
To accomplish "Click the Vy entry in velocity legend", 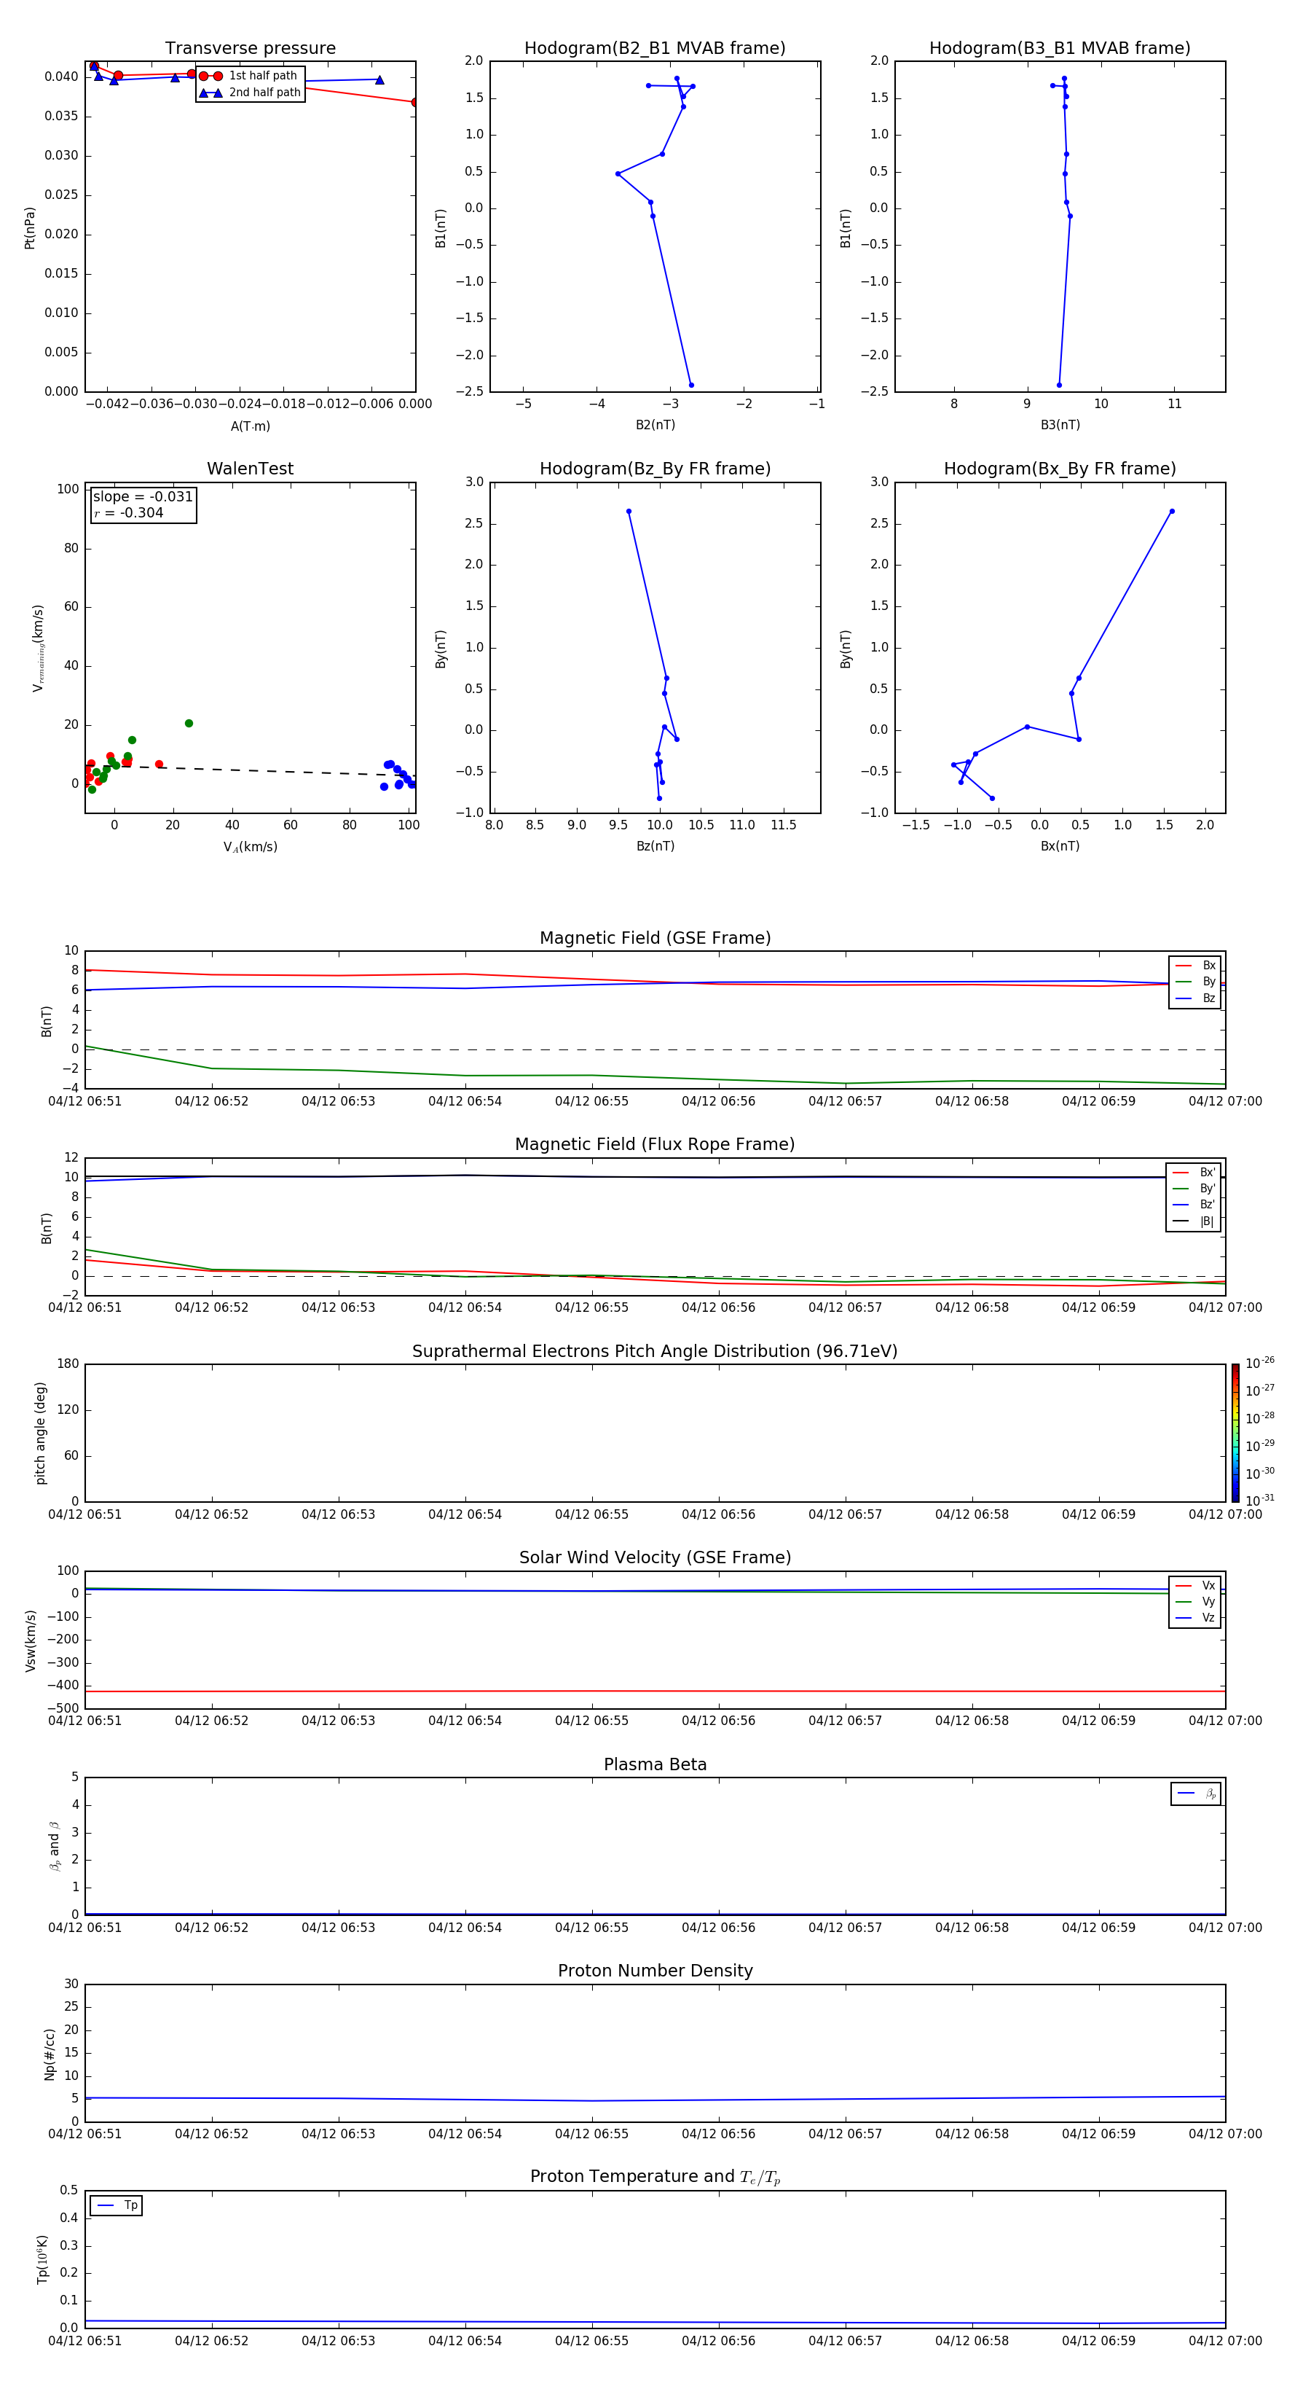I will 1195,1601.
